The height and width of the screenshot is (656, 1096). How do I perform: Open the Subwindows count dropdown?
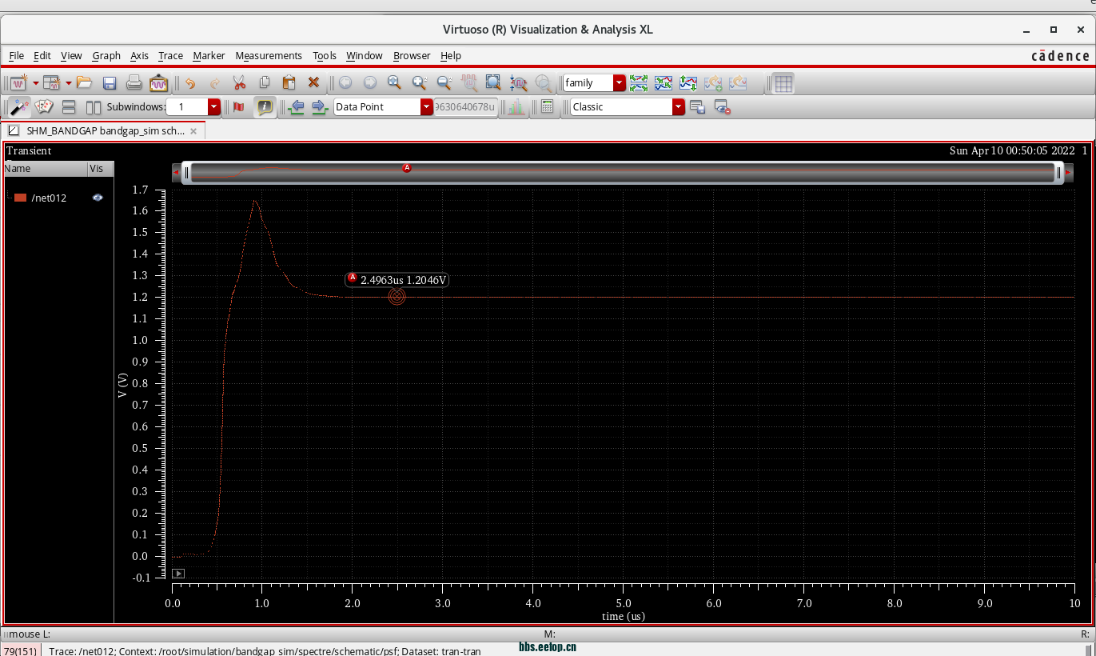point(213,106)
